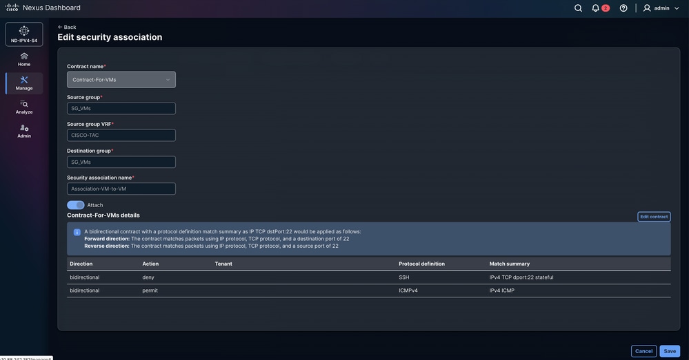The image size is (689, 360).
Task: Click the 'Contract-For-VMs details' heading
Action: click(x=103, y=215)
